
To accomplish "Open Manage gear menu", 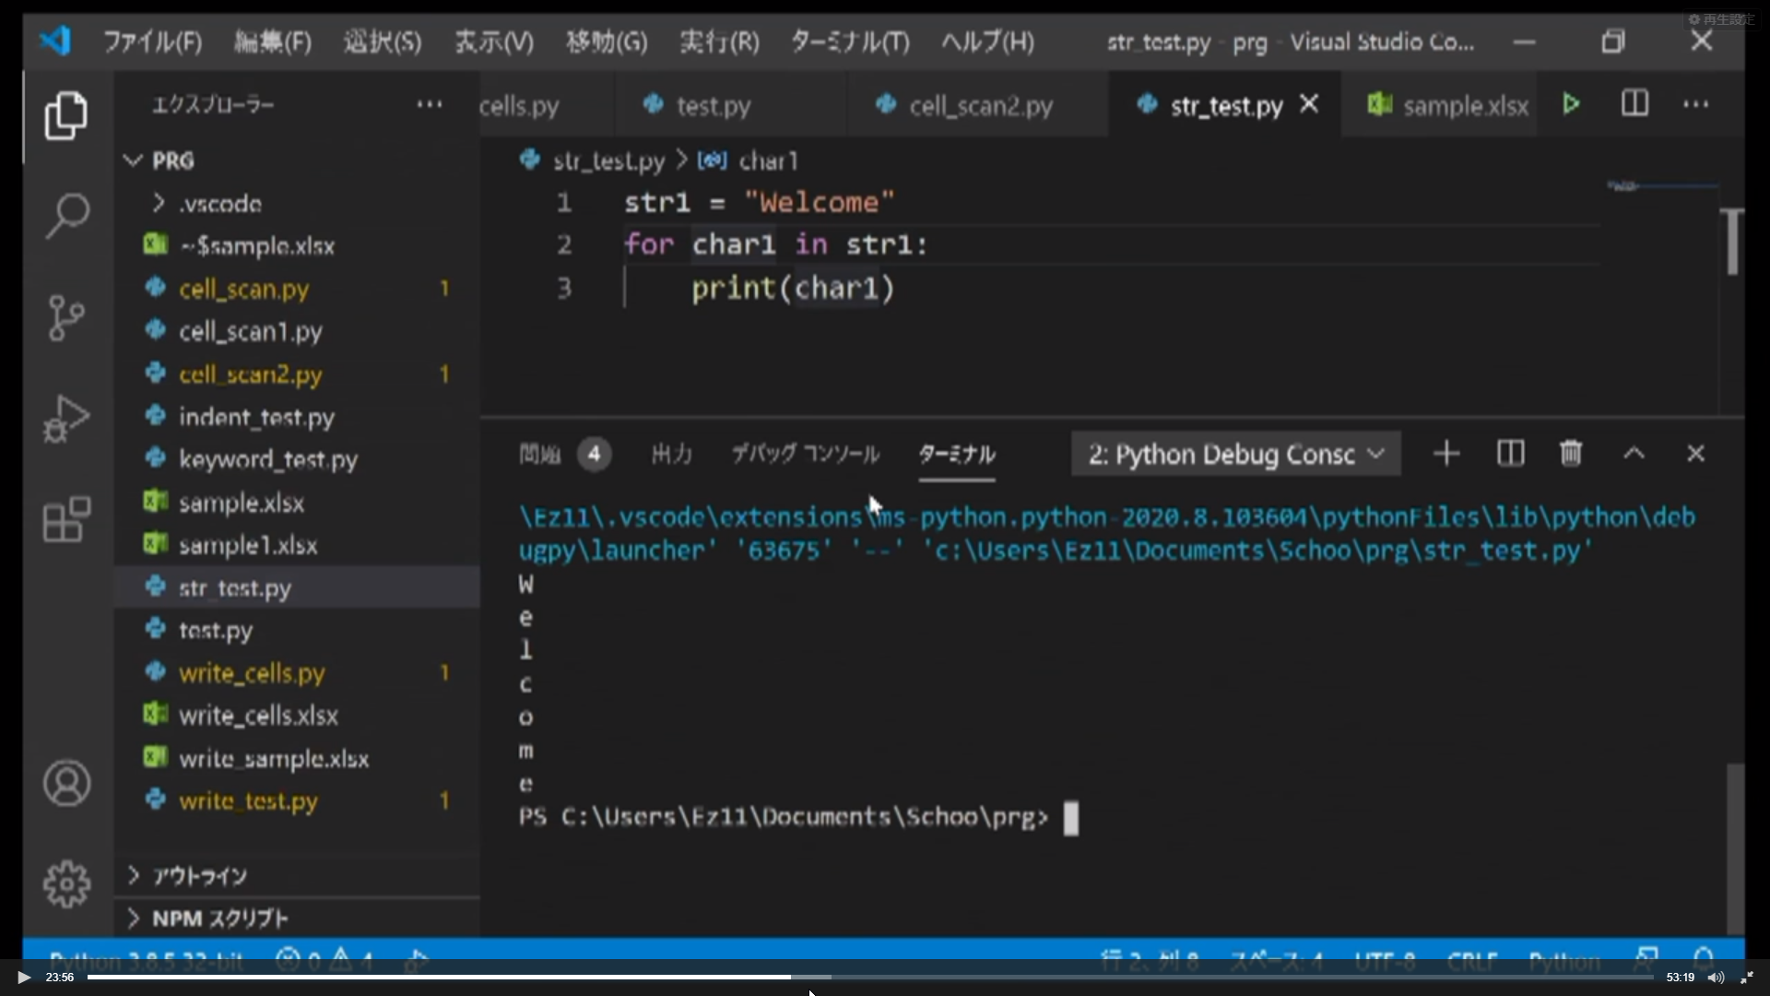I will pyautogui.click(x=66, y=884).
